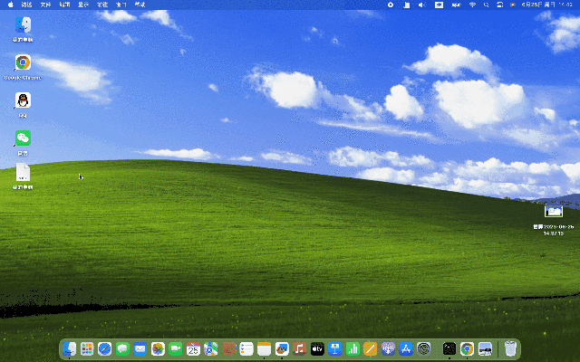580x362 pixels.
Task: Click the menu bar icon left of the volume icon
Action: click(407, 5)
